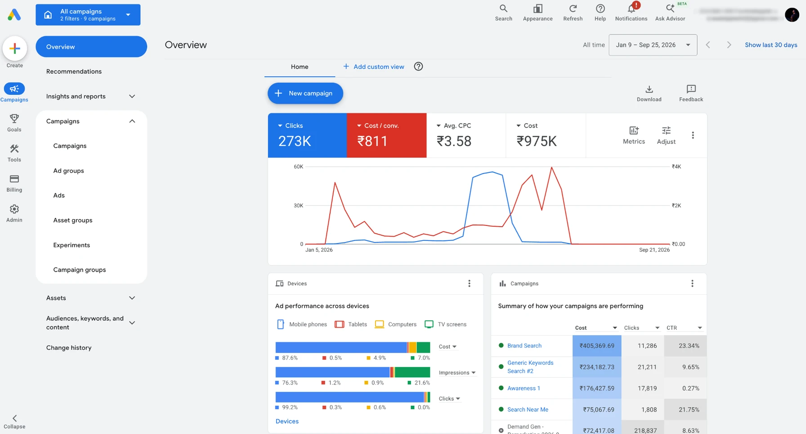Open Ad groups nav item
806x434 pixels.
coord(68,171)
